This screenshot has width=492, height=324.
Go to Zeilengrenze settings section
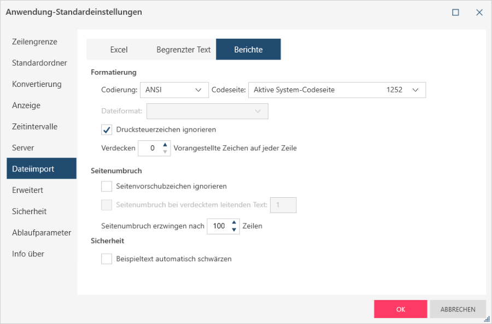pos(34,42)
